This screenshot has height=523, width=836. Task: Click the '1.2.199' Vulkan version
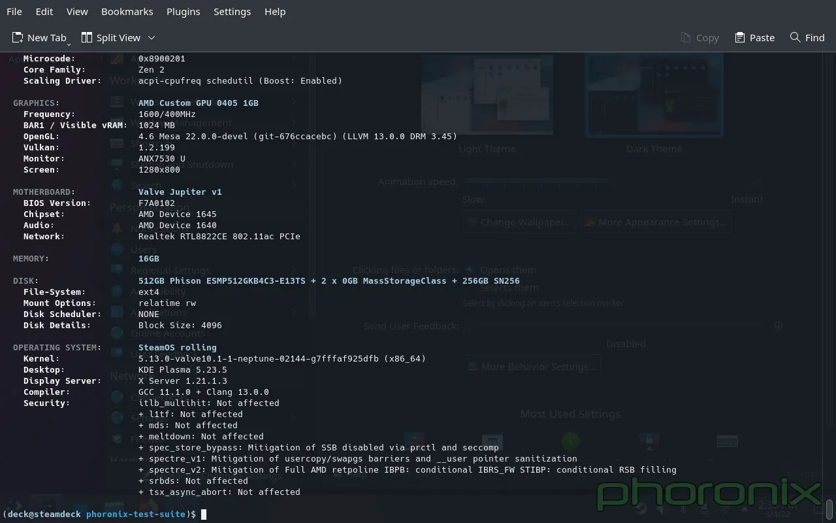pos(157,148)
